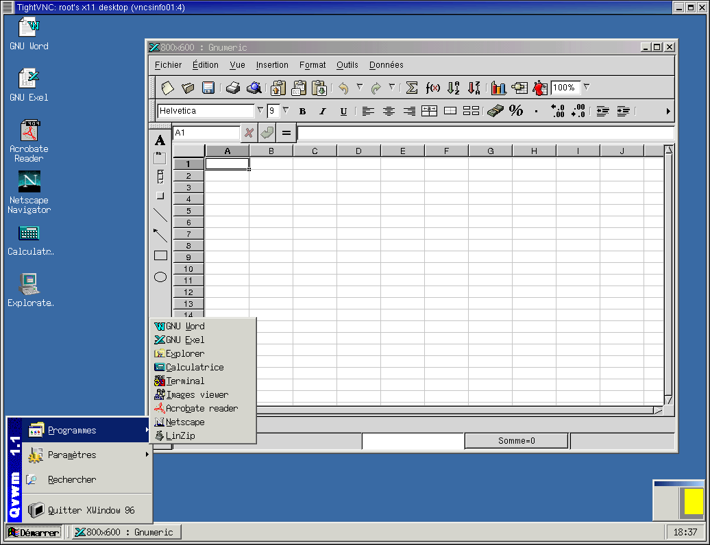This screenshot has width=710, height=545.
Task: Select row header 5
Action: click(x=188, y=211)
